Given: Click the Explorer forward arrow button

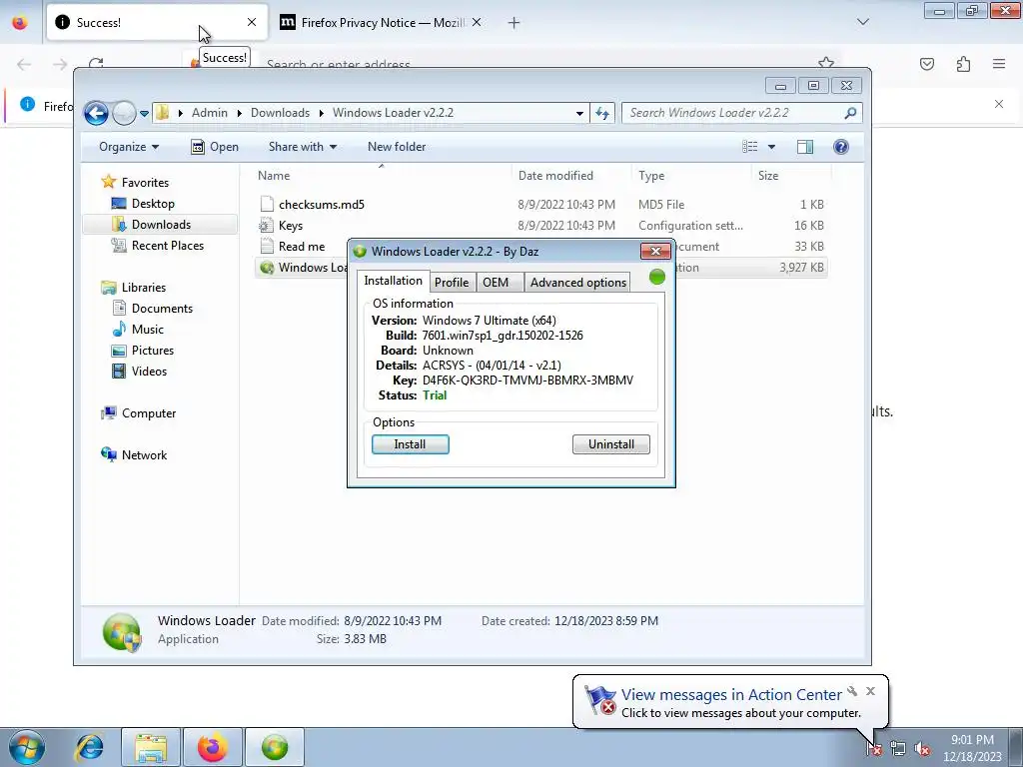Looking at the screenshot, I should pyautogui.click(x=124, y=113).
